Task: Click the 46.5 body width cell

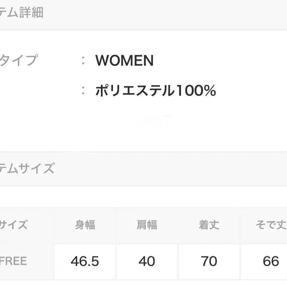Action: [x=85, y=261]
